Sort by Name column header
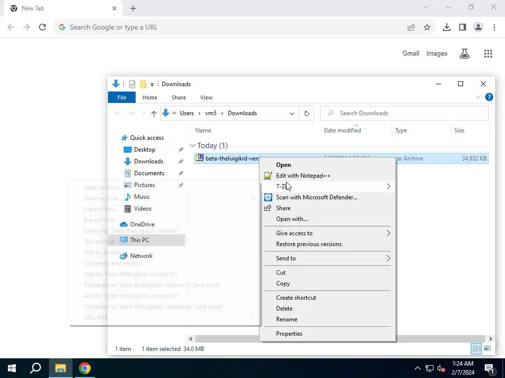The image size is (505, 378). pyautogui.click(x=203, y=130)
